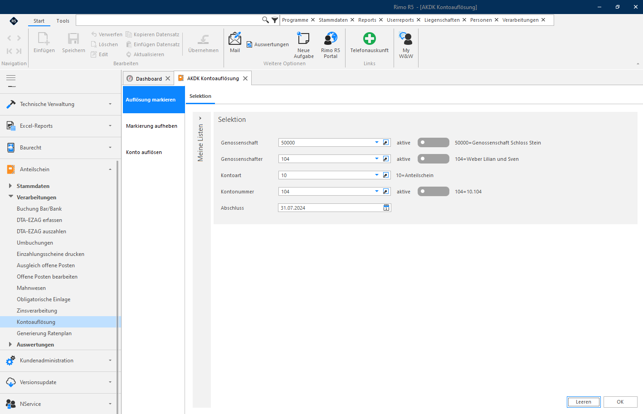Click the filter funnel icon

tap(275, 20)
